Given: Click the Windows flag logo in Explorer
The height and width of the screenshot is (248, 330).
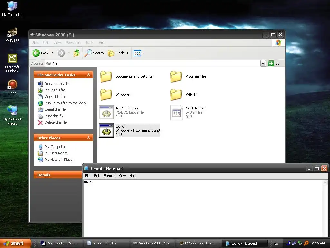Looking at the screenshot, I should (278, 43).
